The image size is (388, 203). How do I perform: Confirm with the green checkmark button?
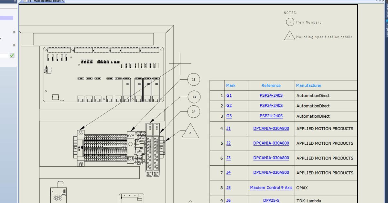[x=12, y=55]
